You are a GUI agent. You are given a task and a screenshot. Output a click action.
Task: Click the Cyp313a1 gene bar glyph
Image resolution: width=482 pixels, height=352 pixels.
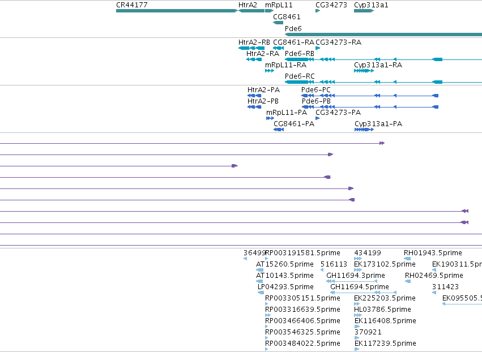click(364, 11)
